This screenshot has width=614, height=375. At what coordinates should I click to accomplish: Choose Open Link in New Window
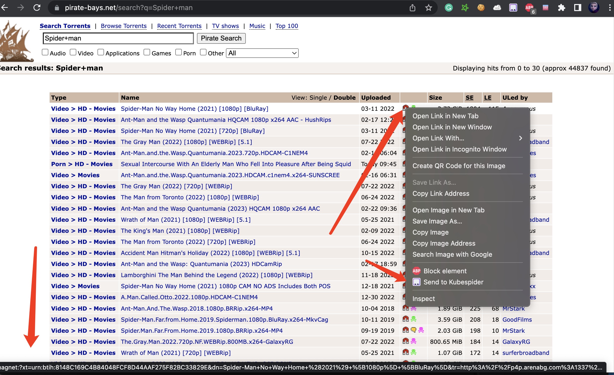467,127
